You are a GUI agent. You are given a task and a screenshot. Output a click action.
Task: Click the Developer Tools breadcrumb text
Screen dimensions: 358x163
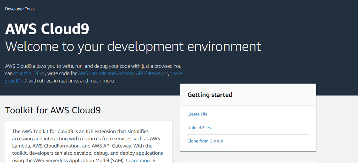[20, 9]
